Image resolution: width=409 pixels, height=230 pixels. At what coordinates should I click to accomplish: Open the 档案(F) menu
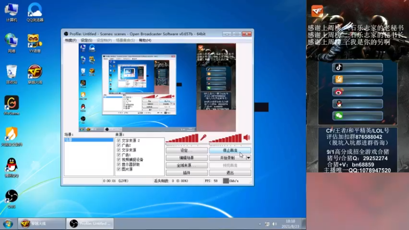[x=71, y=40]
